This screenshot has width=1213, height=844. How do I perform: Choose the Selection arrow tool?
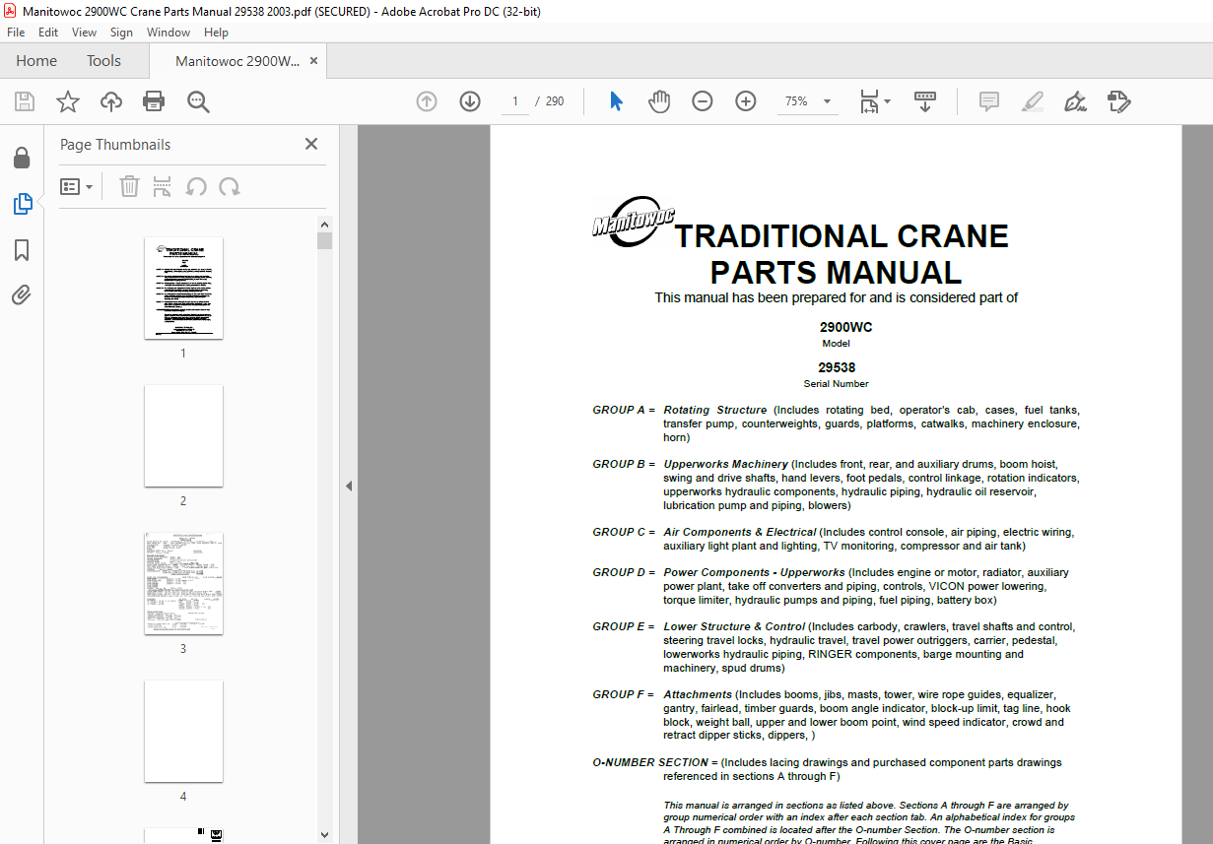tap(617, 101)
